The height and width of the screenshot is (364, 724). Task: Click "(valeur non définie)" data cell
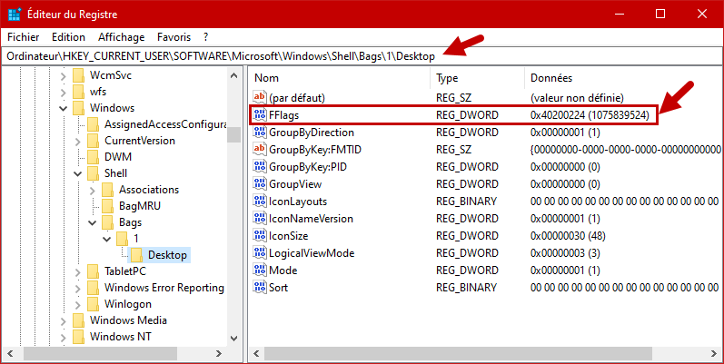click(577, 98)
